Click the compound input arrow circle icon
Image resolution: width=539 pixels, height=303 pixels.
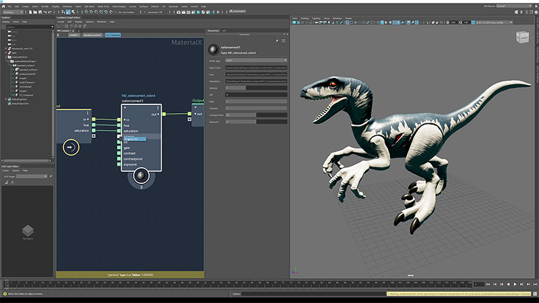tap(71, 147)
